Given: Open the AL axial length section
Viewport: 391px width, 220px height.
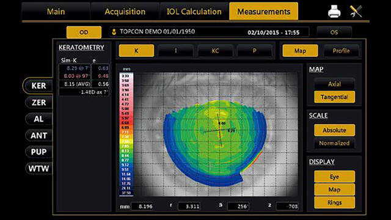Looking at the screenshot, I should [x=38, y=119].
